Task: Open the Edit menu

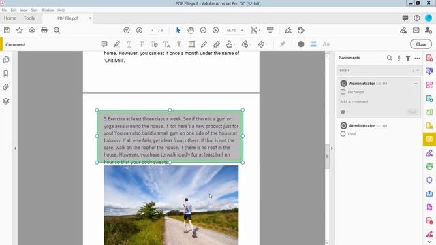Action: click(14, 10)
